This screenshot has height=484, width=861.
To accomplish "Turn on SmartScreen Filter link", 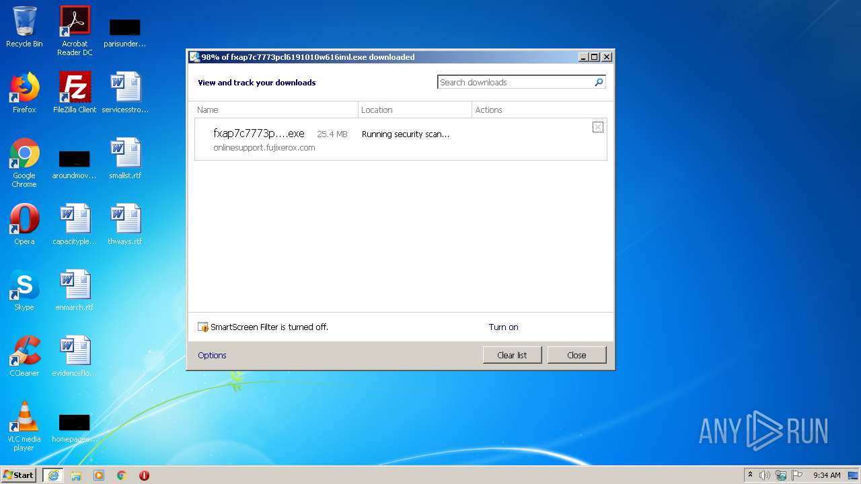I will 503,327.
